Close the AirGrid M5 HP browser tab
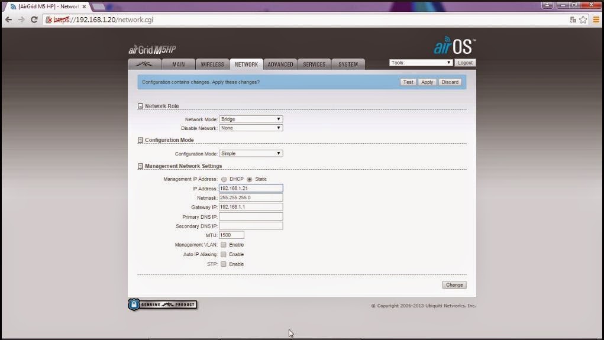Screen dimensions: 604x340 coord(84,7)
